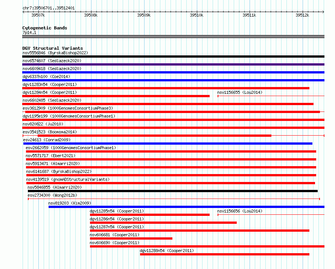335x269 pixels.
Task: Open dgv11283n54 (Cooper2011) variant label
Action: pyautogui.click(x=50, y=84)
